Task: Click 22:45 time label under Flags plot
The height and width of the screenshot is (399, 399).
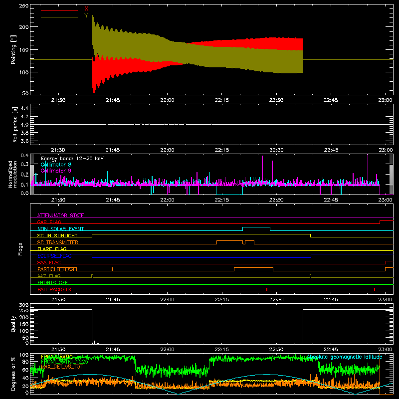Action: (x=331, y=300)
